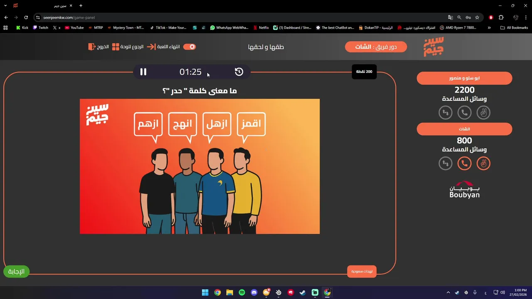This screenshot has width=532, height=299.
Task: Open Discord from the taskbar
Action: point(254,292)
